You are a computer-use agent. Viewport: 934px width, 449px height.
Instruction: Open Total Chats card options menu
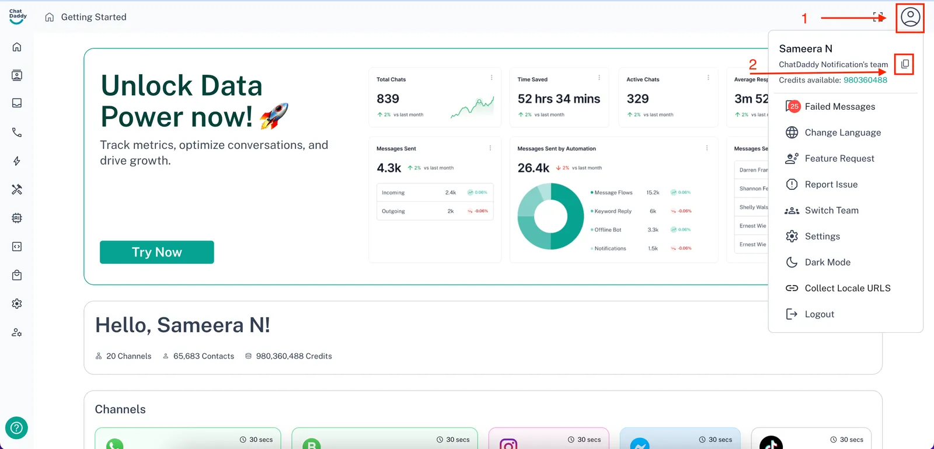click(x=492, y=78)
